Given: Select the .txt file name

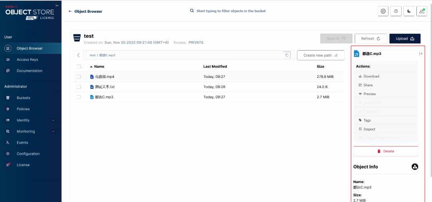Looking at the screenshot, I should click(x=105, y=87).
